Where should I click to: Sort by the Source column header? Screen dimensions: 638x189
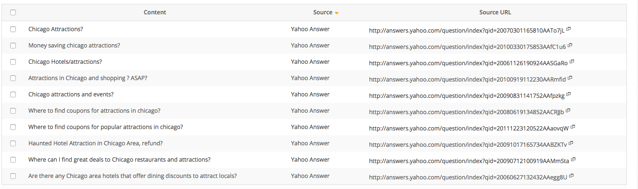click(x=323, y=12)
